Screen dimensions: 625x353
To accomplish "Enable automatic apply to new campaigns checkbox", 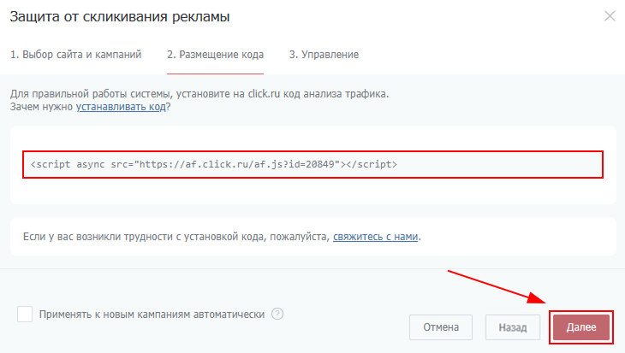I will (25, 315).
